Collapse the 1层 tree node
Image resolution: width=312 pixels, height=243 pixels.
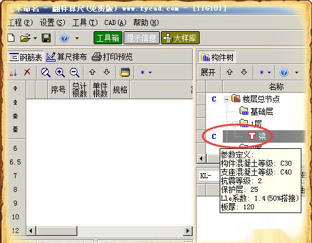pyautogui.click(x=235, y=124)
